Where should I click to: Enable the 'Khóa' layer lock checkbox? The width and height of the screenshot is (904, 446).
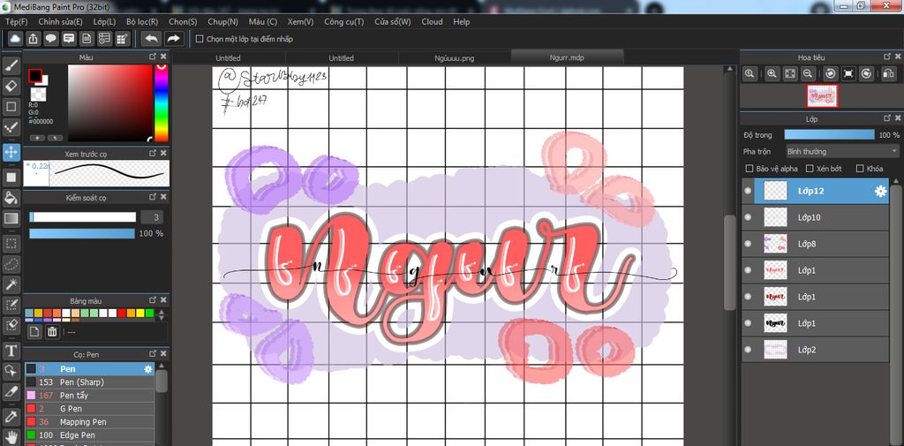[x=860, y=169]
